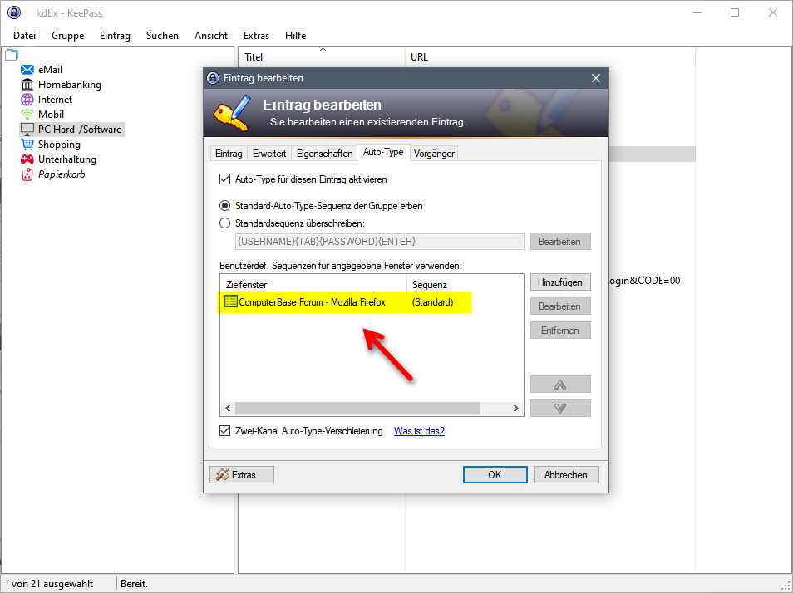Open the Datei menu
The width and height of the screenshot is (793, 593).
[x=24, y=36]
